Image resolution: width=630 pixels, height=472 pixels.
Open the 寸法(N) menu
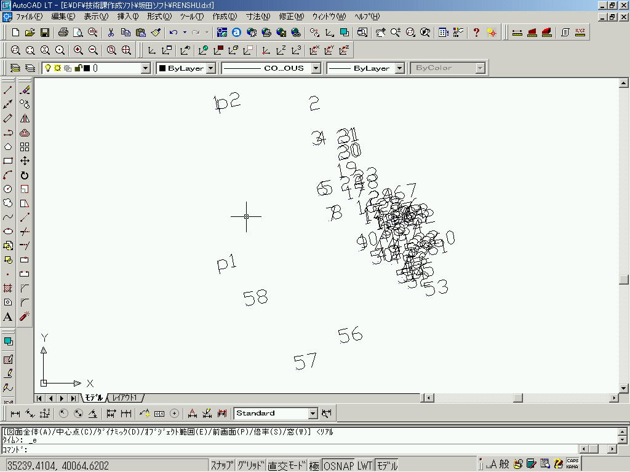[x=258, y=17]
